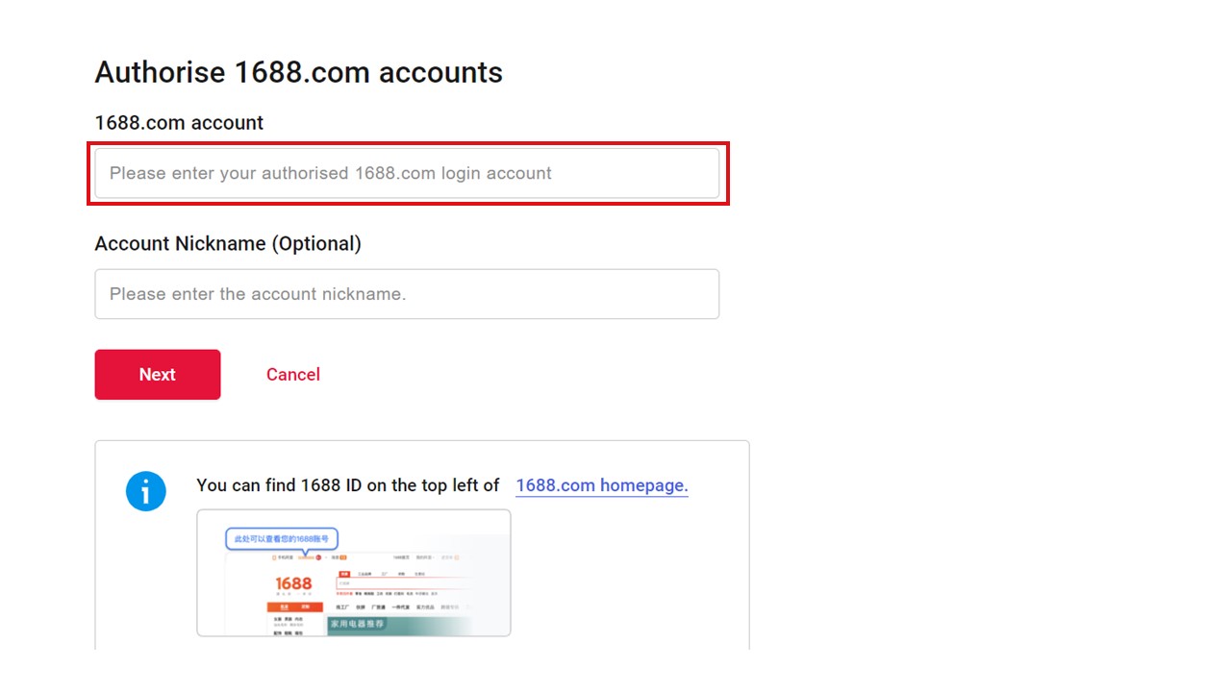The image size is (1231, 692).
Task: Open the 1688.com homepage link
Action: pyautogui.click(x=602, y=485)
